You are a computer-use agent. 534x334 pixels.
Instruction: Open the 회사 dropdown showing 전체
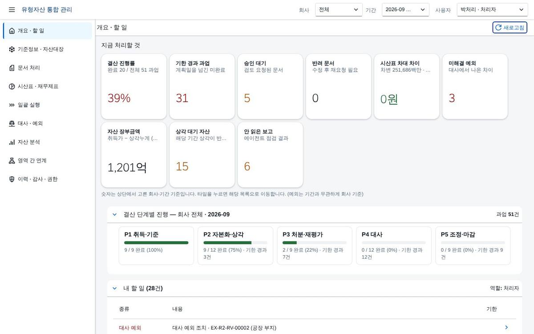(x=339, y=10)
